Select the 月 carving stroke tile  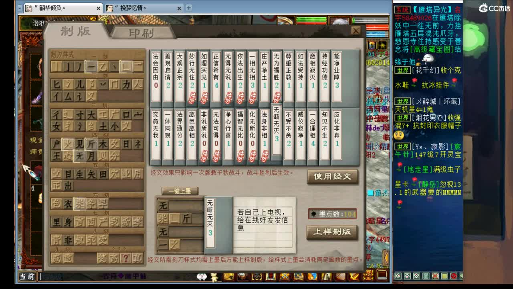[x=91, y=155]
